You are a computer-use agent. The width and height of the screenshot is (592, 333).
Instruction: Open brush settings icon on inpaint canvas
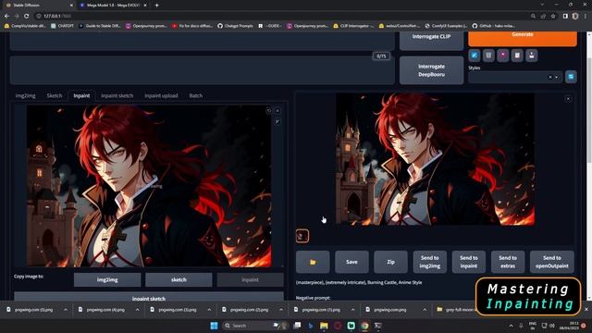pyautogui.click(x=277, y=121)
